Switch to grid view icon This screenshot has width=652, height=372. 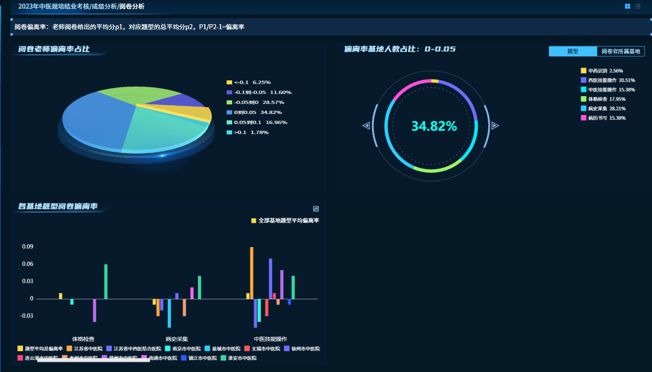(x=627, y=6)
